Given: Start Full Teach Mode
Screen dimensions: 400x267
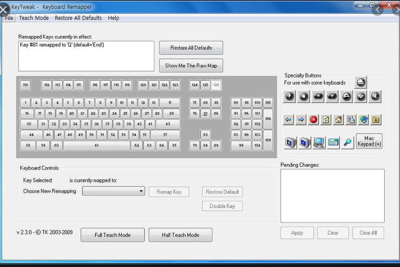Looking at the screenshot, I should coord(113,235).
